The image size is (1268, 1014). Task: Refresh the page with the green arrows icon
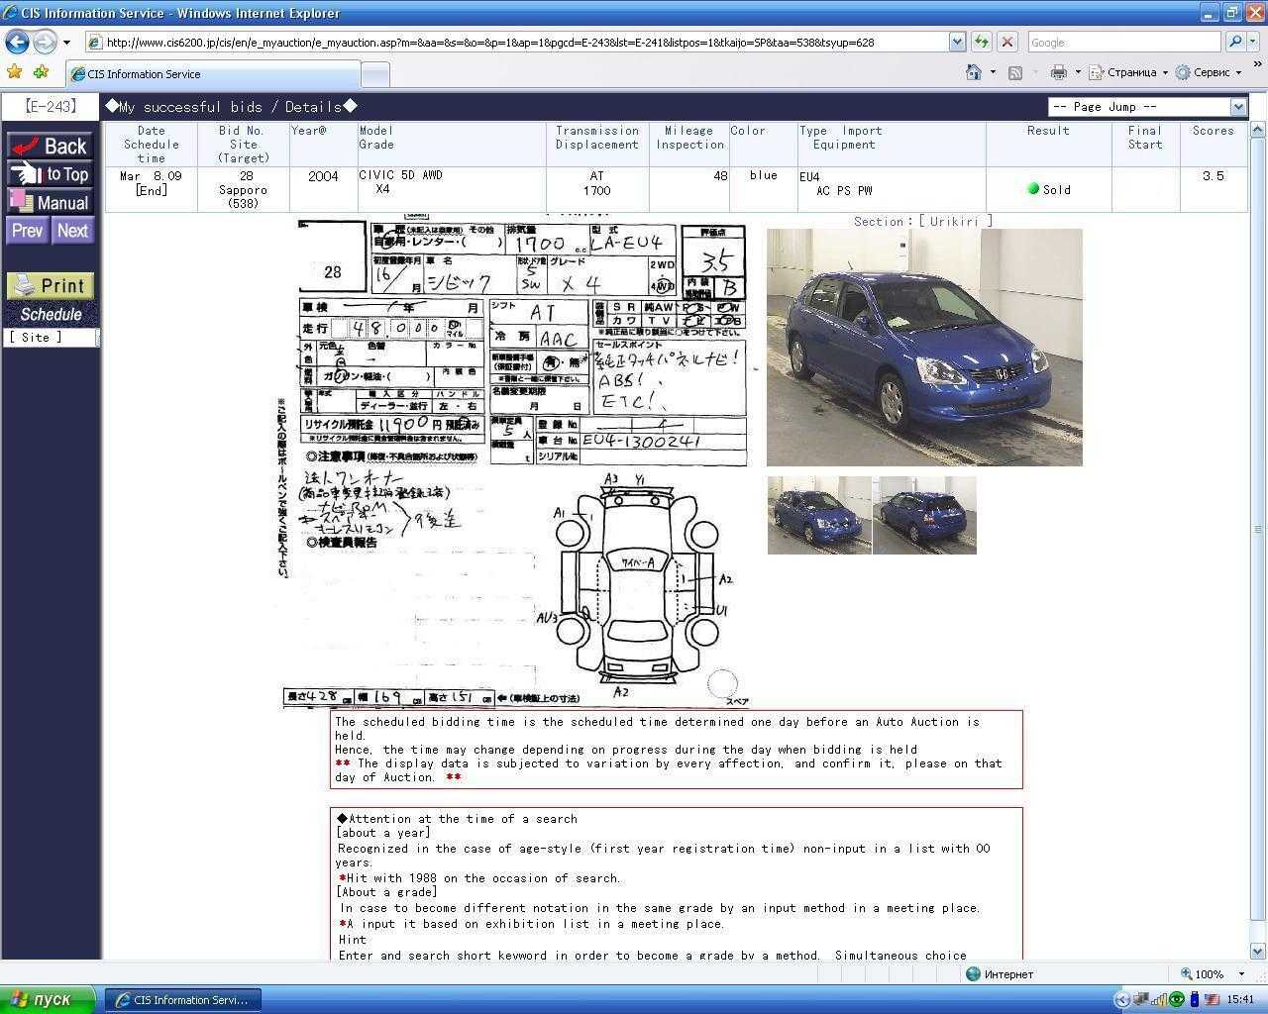click(981, 42)
